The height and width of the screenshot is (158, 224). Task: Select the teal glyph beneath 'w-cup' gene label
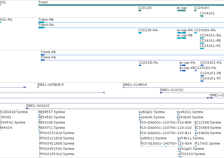tap(181, 10)
